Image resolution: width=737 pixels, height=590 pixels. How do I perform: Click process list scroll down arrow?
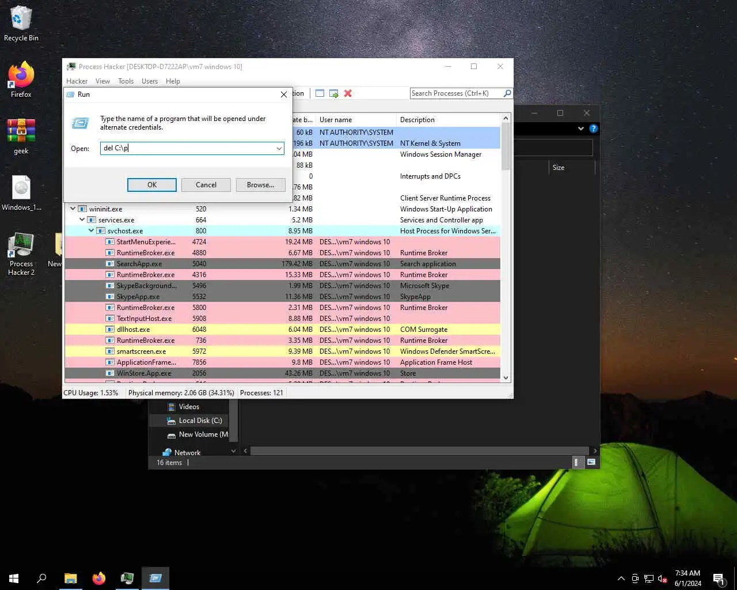[506, 378]
